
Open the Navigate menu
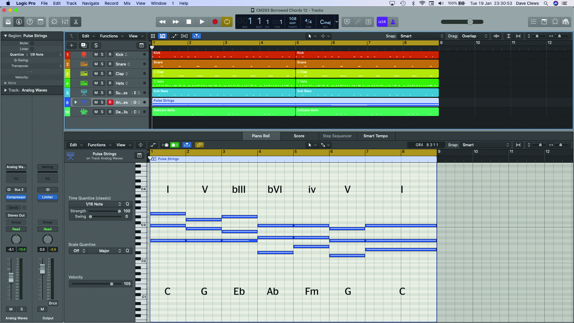[91, 3]
